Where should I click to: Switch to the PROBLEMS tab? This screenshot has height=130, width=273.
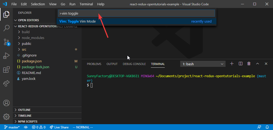point(94,64)
